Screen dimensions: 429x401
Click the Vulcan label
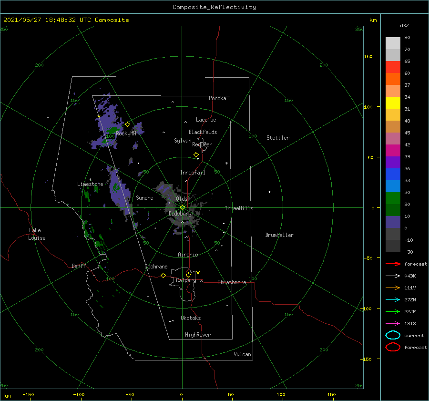(x=243, y=354)
